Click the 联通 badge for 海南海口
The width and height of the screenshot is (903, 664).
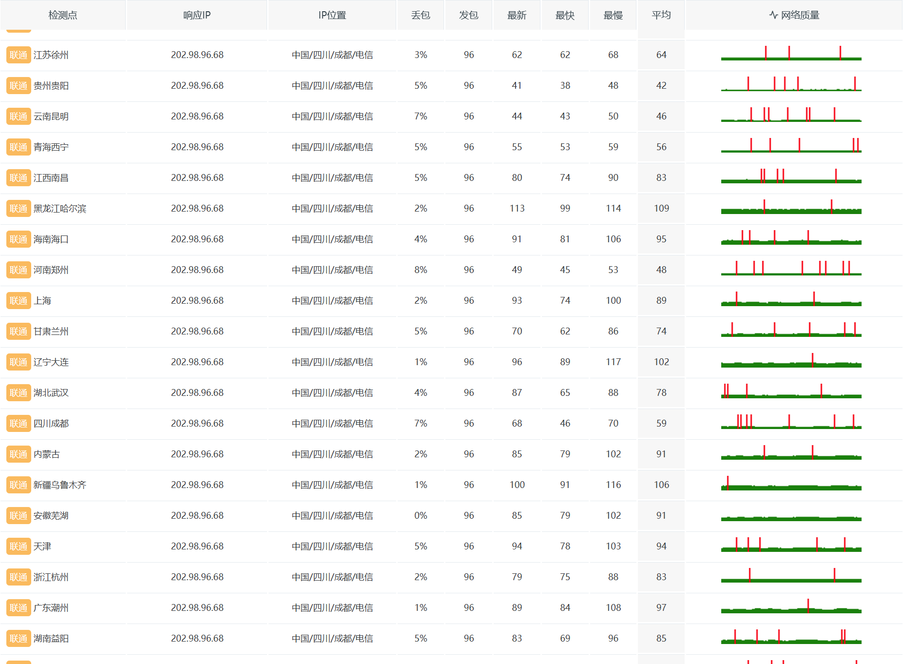(19, 239)
